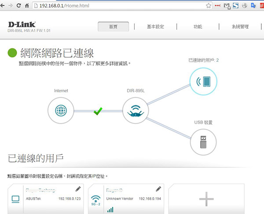Open the 系統管理 menu
Screen dimensions: 264x214
tap(240, 26)
